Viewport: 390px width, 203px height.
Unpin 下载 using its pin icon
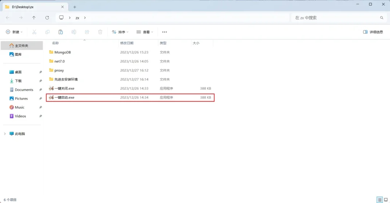pyautogui.click(x=40, y=81)
